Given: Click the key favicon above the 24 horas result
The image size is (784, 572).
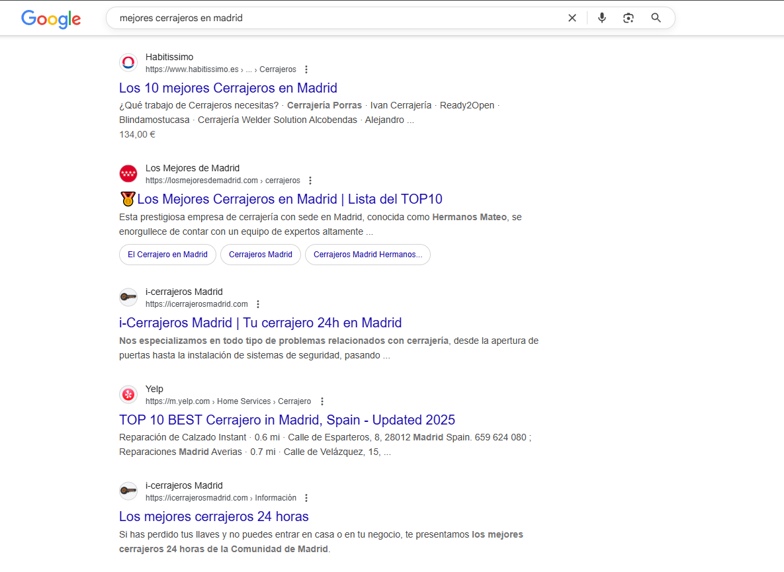Looking at the screenshot, I should (128, 491).
